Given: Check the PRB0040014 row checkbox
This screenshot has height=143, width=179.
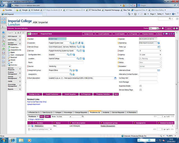Looking at the screenshot, I should pos(29,126).
